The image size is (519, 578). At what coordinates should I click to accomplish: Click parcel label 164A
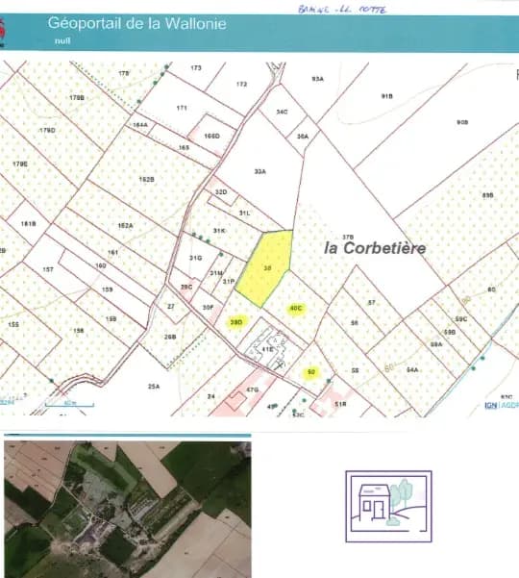pos(140,125)
